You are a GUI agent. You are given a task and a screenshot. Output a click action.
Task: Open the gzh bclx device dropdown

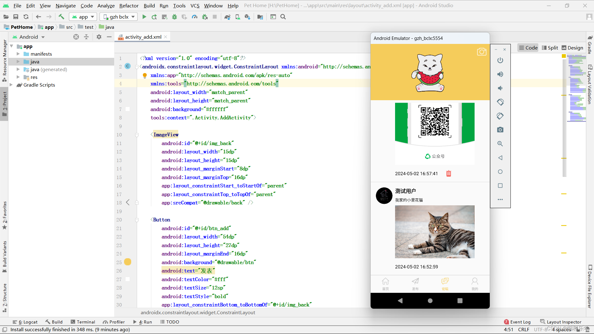click(119, 17)
